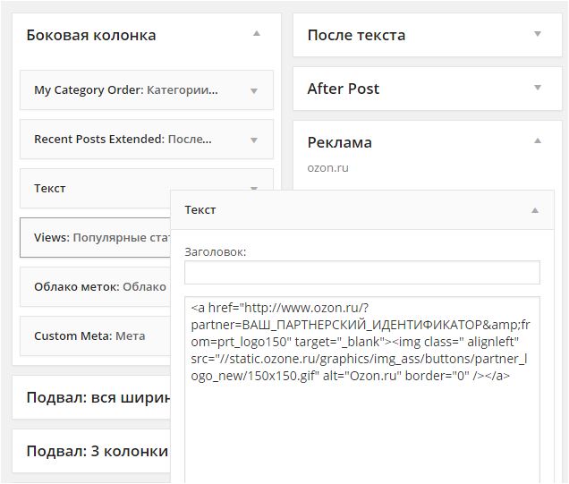Click the After Post heading title
Viewport: 569px width, 484px height.
point(343,89)
